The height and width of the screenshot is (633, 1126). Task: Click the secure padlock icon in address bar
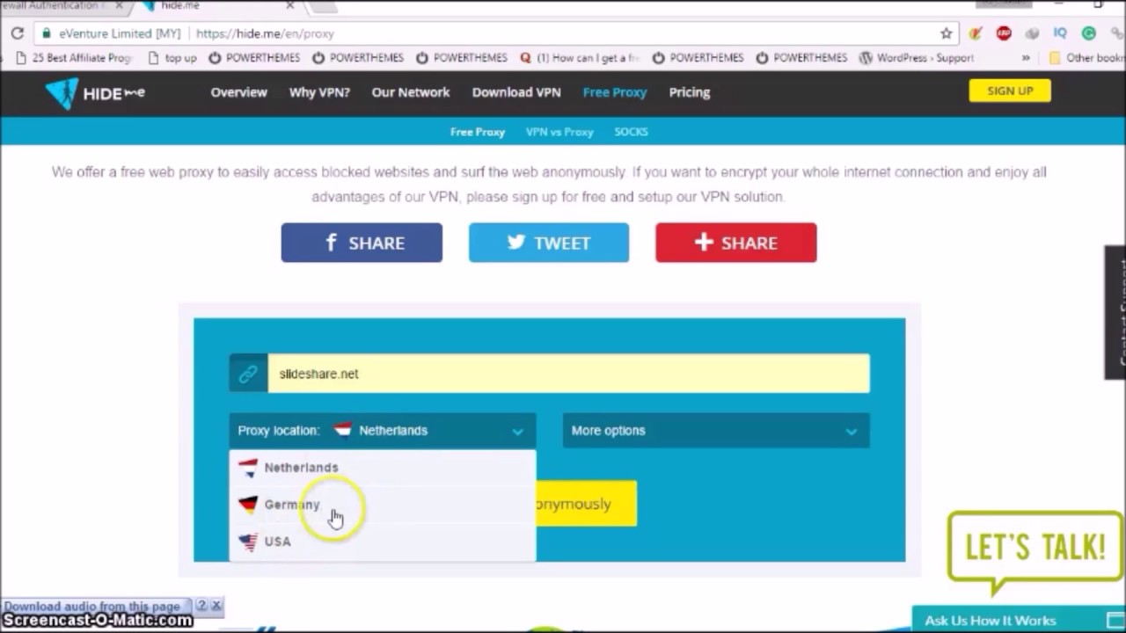47,33
